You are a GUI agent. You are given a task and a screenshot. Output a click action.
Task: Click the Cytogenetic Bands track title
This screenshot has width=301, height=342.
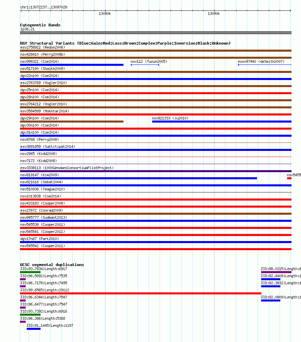pyautogui.click(x=40, y=25)
